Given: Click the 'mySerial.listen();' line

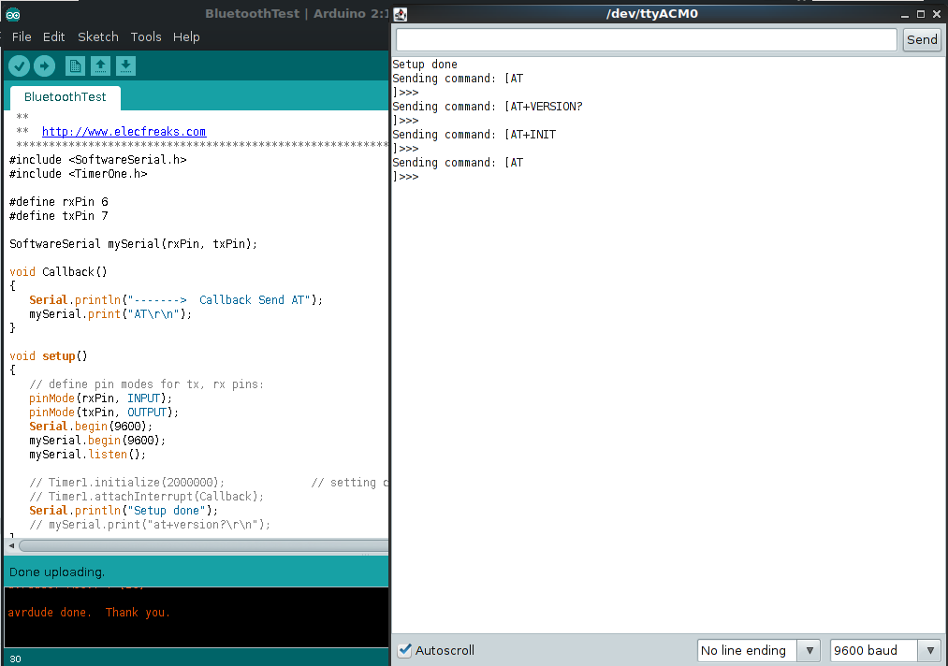Looking at the screenshot, I should pyautogui.click(x=88, y=455).
